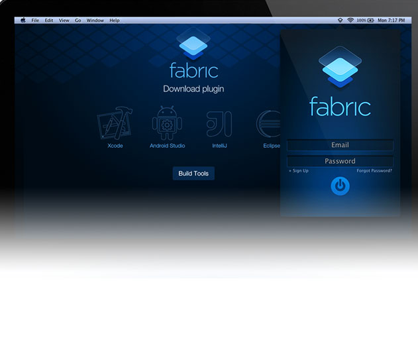Open the Apple menu
418x346 pixels.
23,21
